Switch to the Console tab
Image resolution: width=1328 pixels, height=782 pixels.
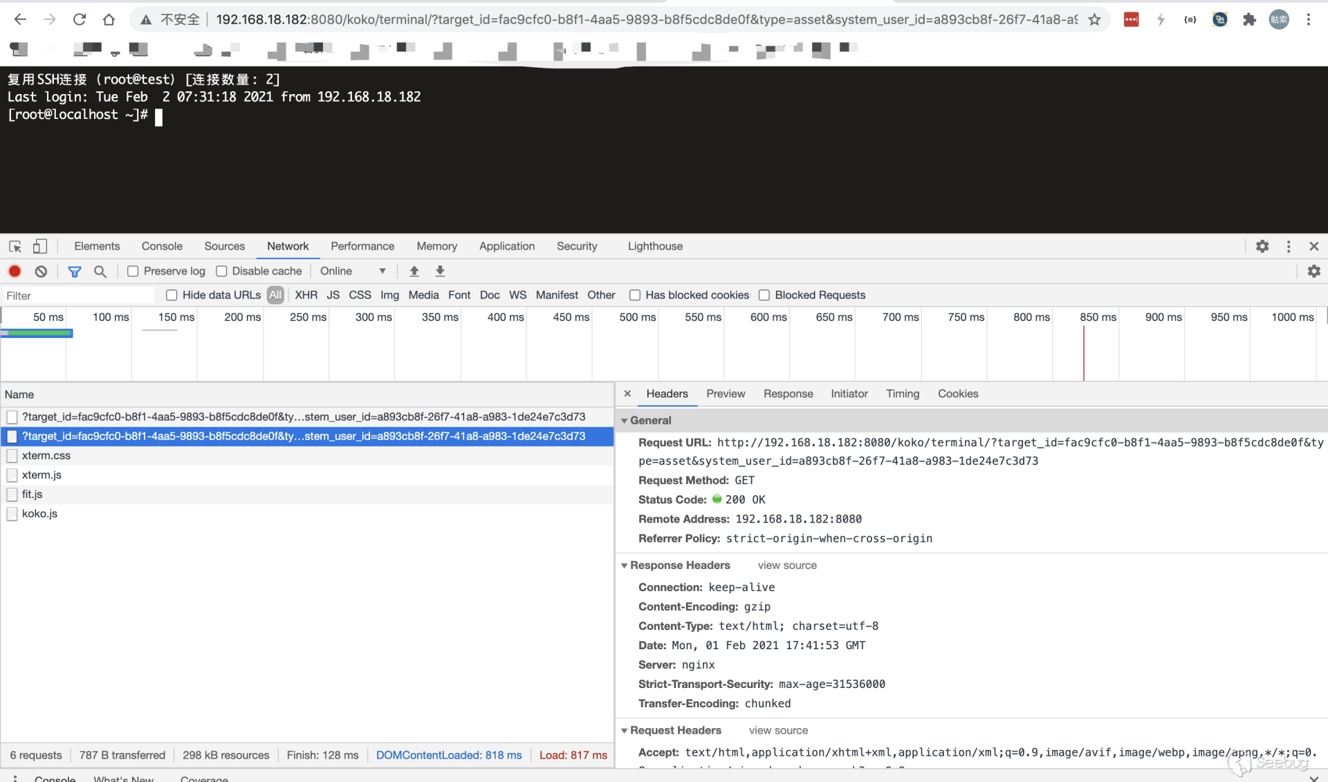(x=162, y=246)
